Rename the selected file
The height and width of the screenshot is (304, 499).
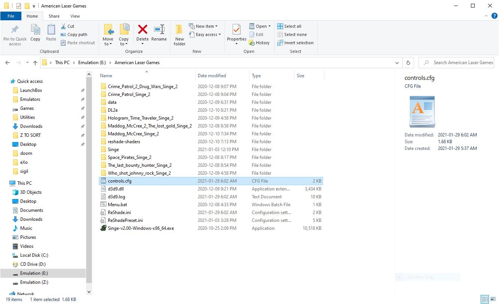point(159,33)
